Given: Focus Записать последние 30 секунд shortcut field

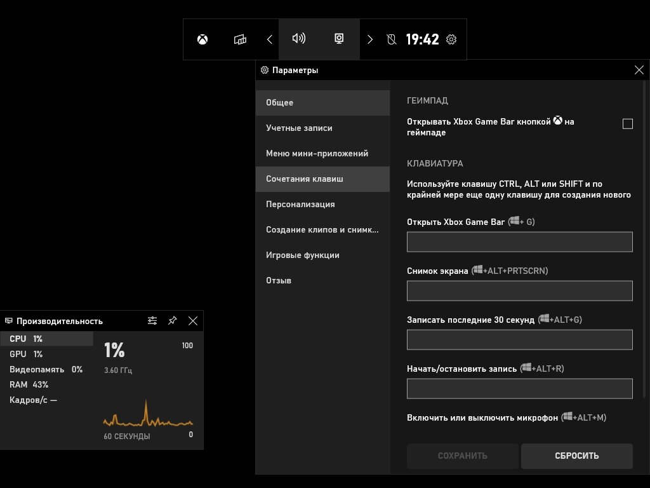Looking at the screenshot, I should click(x=519, y=340).
